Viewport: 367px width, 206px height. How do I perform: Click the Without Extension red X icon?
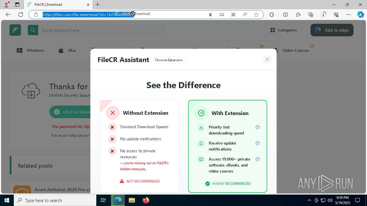pyautogui.click(x=113, y=113)
